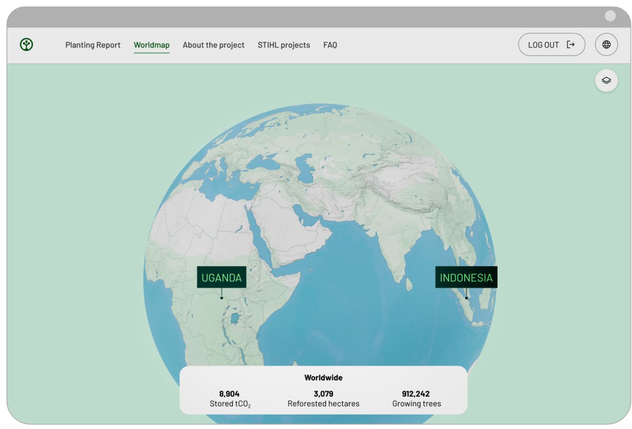Viewport: 632px width, 429px height.
Task: Open the FAQ page
Action: pos(330,45)
